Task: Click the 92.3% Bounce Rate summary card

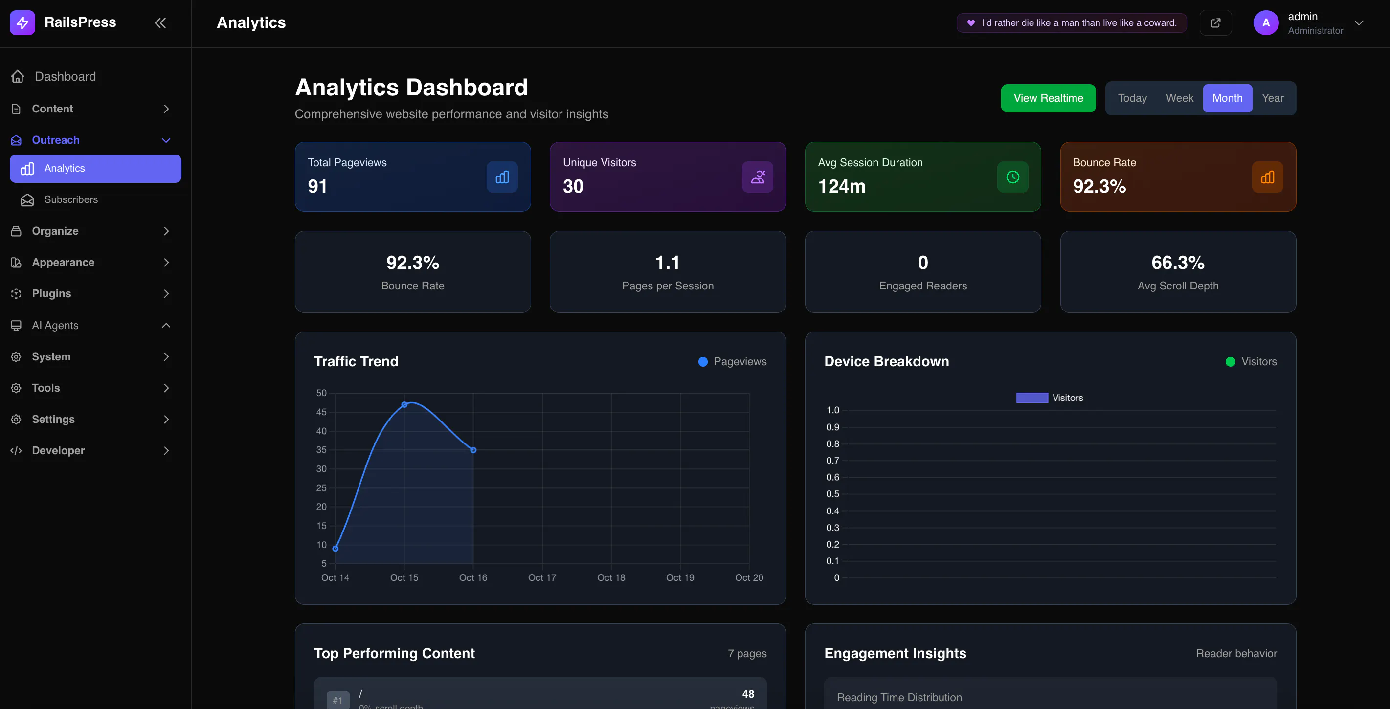Action: [x=413, y=272]
